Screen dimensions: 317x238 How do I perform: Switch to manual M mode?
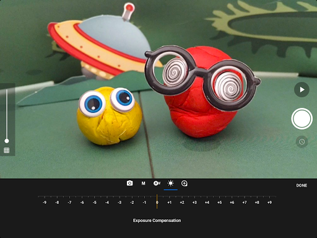coord(143,183)
